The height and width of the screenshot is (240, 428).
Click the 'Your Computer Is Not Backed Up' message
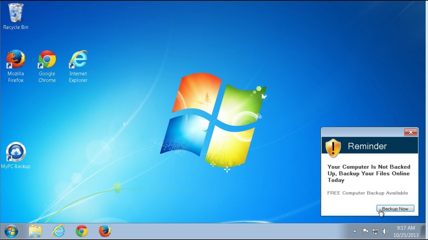pos(369,173)
